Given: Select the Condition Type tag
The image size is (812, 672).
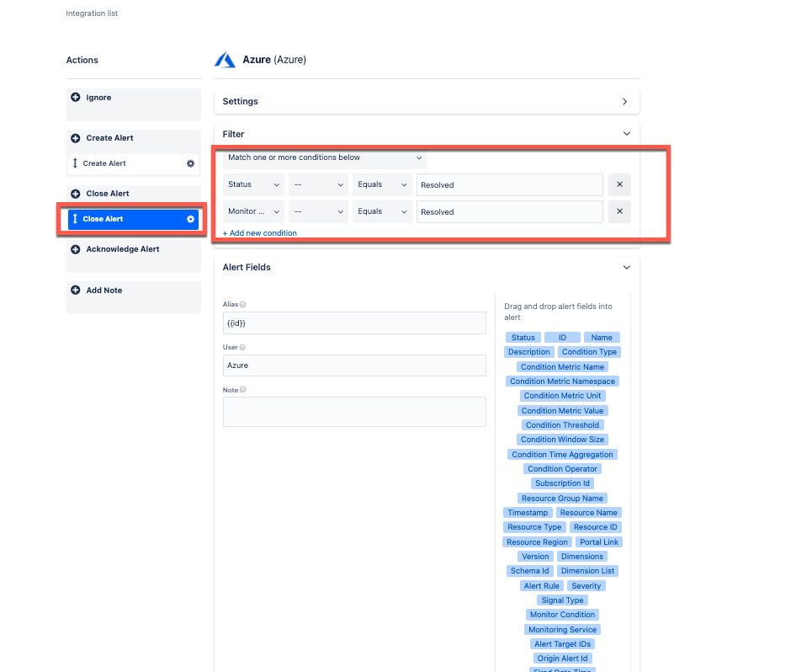Looking at the screenshot, I should (589, 352).
